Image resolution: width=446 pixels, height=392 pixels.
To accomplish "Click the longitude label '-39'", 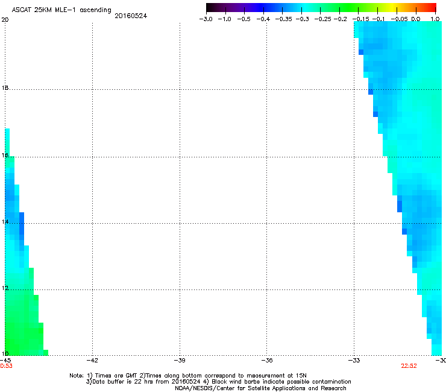I will 180,360.
